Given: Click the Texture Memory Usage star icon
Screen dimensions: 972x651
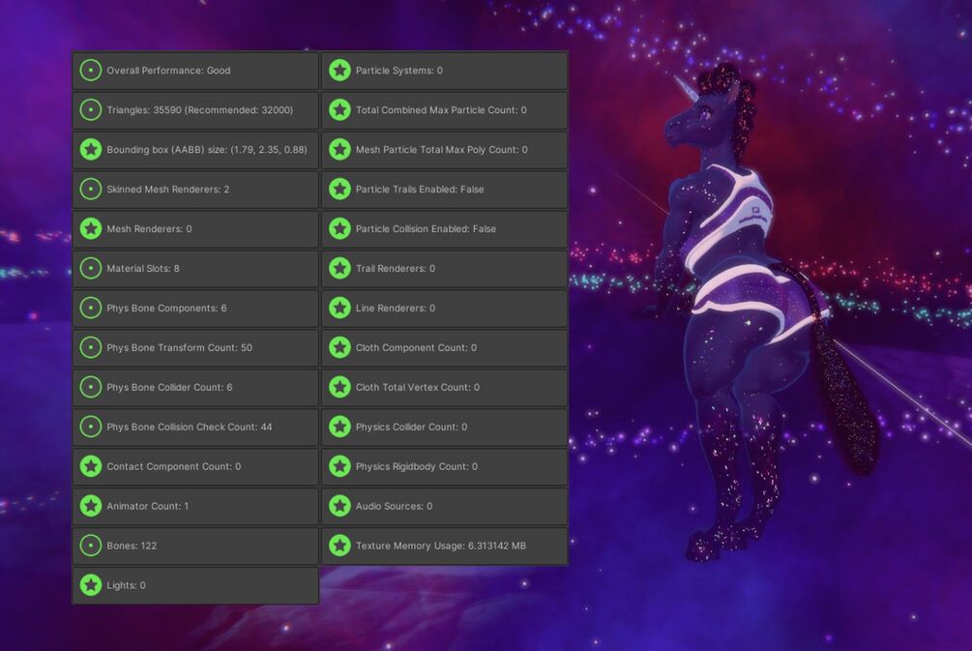Looking at the screenshot, I should tap(339, 547).
